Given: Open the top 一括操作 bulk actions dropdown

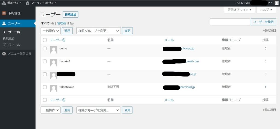Looking at the screenshot, I should click(x=51, y=31).
